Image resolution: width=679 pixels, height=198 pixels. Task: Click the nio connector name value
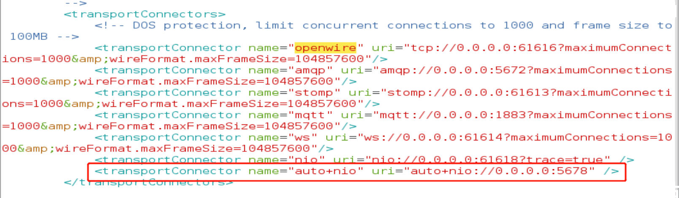click(x=306, y=160)
